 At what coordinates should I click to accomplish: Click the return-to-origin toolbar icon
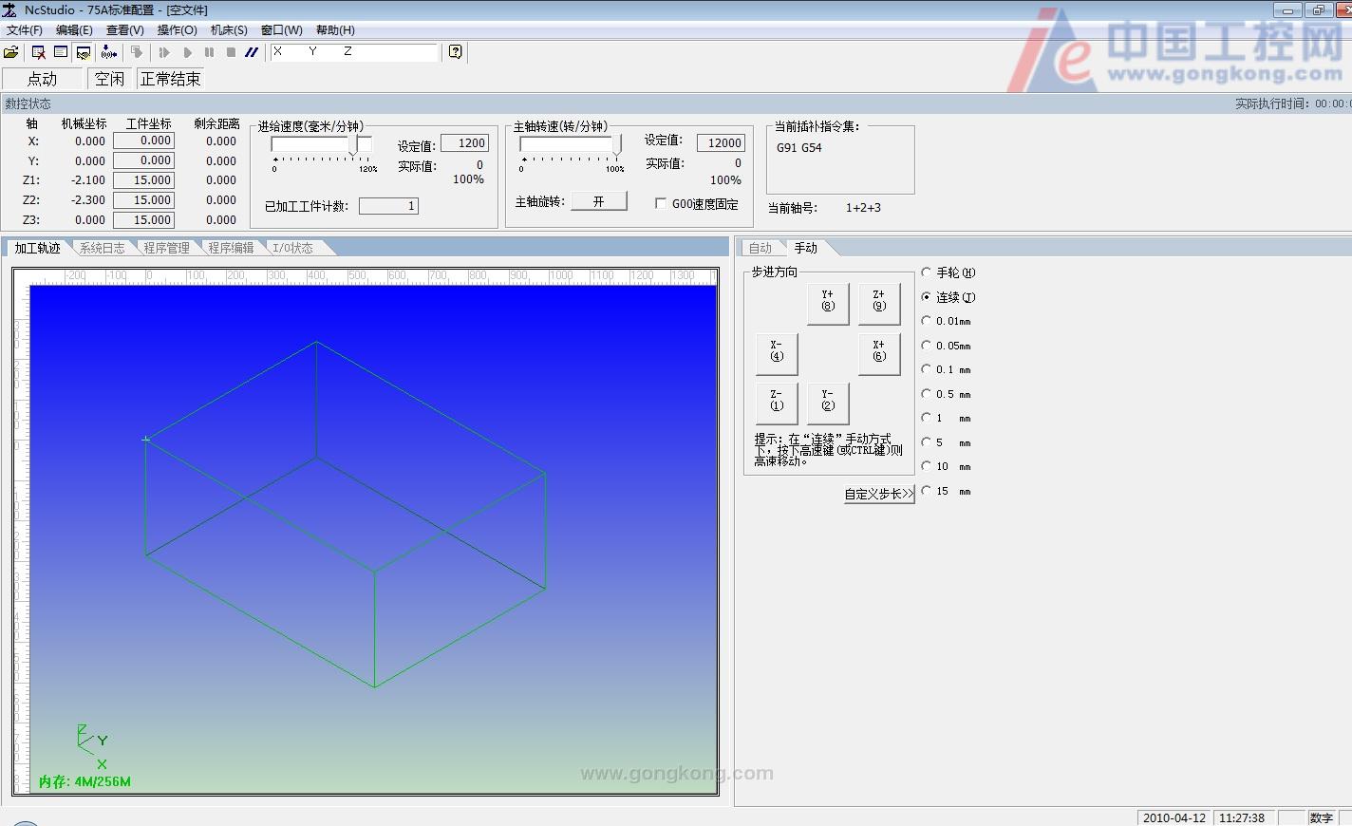[110, 52]
